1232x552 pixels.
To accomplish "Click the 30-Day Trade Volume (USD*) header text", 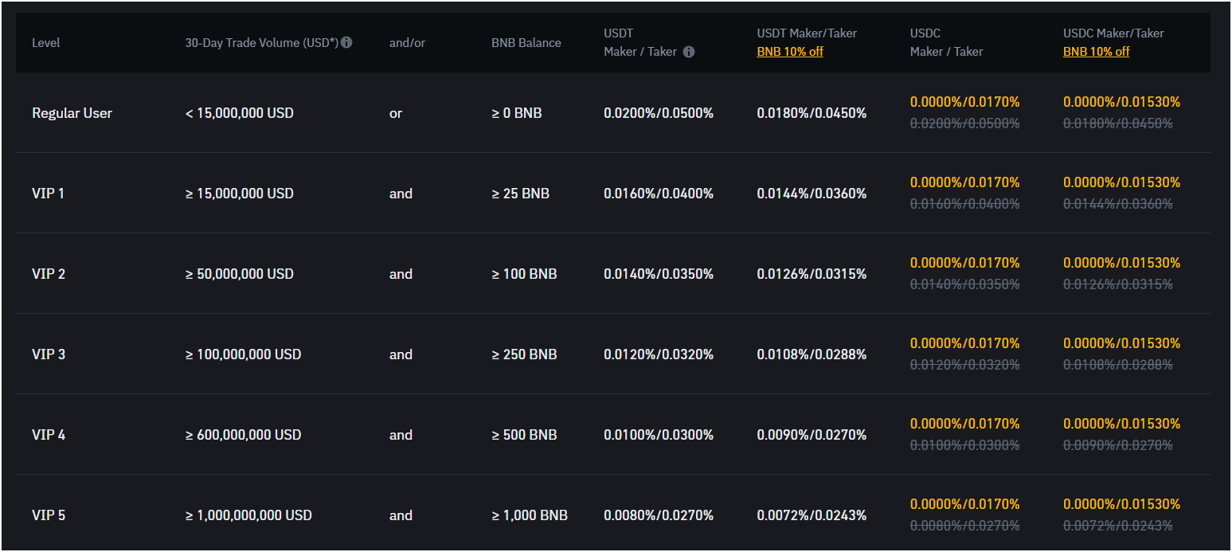I will pos(262,43).
